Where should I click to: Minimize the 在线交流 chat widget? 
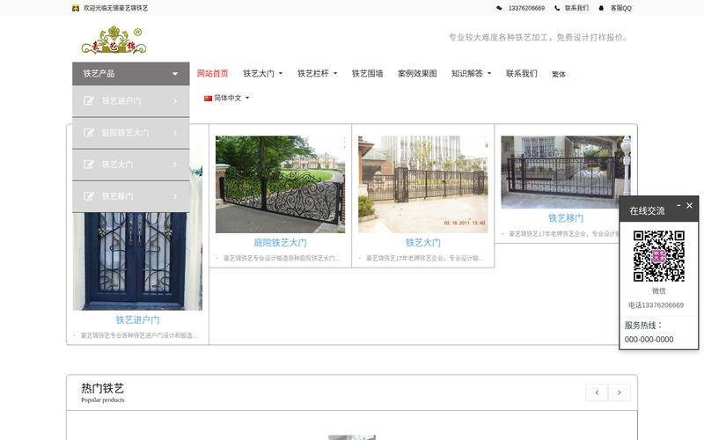(x=678, y=205)
